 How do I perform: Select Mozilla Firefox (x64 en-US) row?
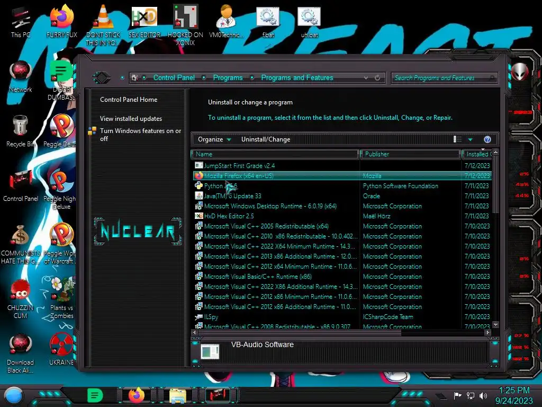pos(342,175)
